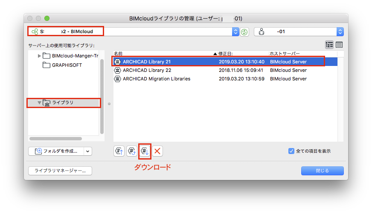This screenshot has height=214, width=372.
Task: Switch to tree list view icon
Action: (x=329, y=45)
